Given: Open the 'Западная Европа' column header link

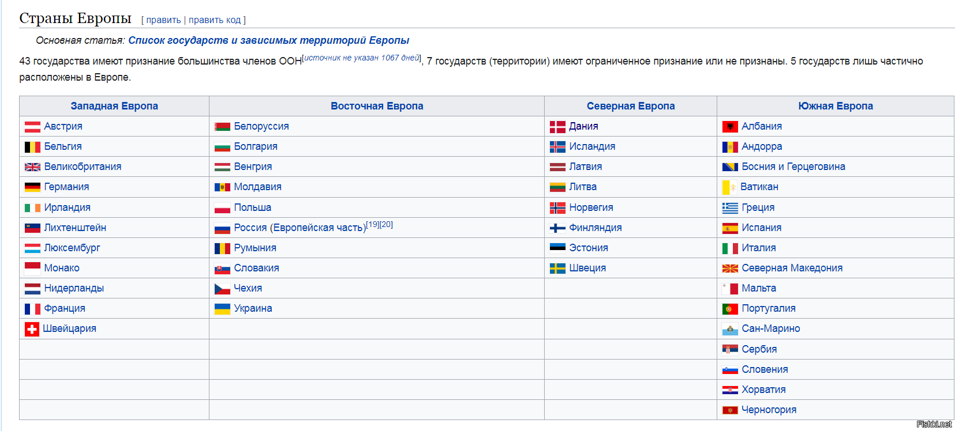Looking at the screenshot, I should coord(114,106).
